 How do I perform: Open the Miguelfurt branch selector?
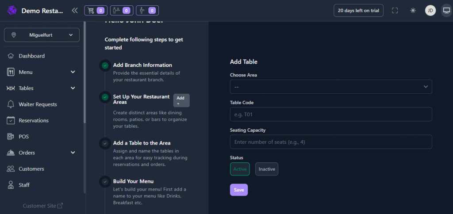(42, 35)
